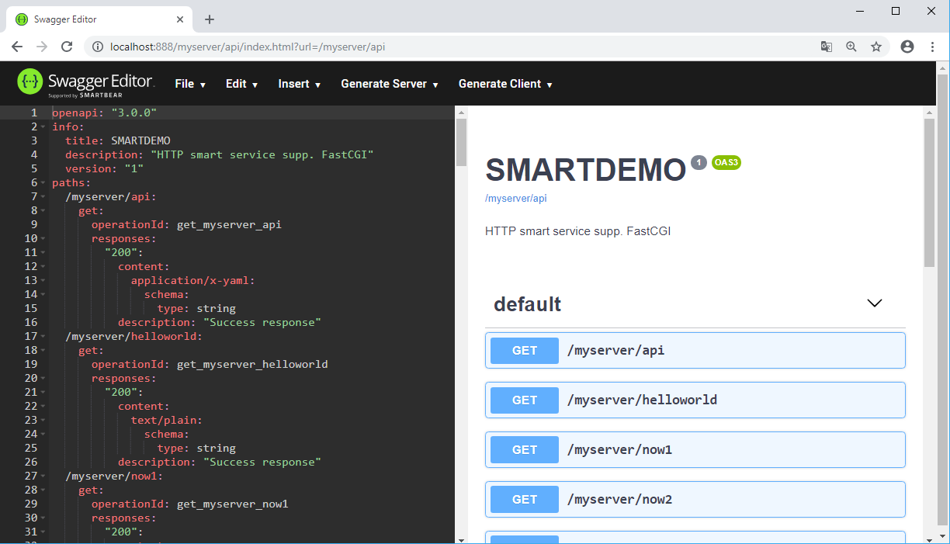Click operationId get_myserver_now1 line

pyautogui.click(x=190, y=504)
